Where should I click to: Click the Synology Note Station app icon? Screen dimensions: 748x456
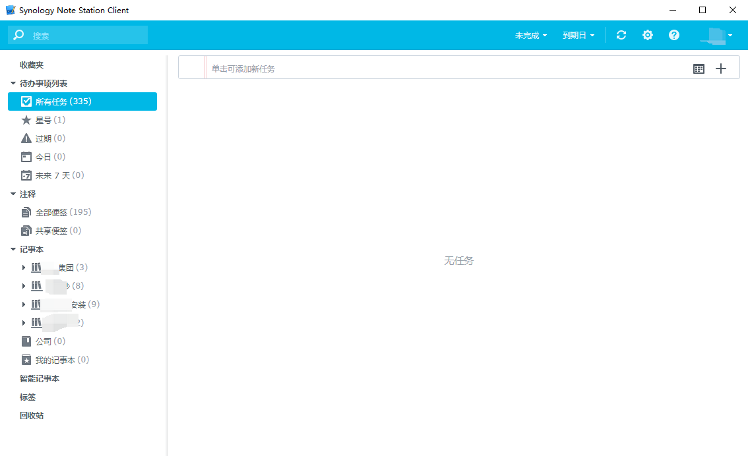click(x=11, y=10)
